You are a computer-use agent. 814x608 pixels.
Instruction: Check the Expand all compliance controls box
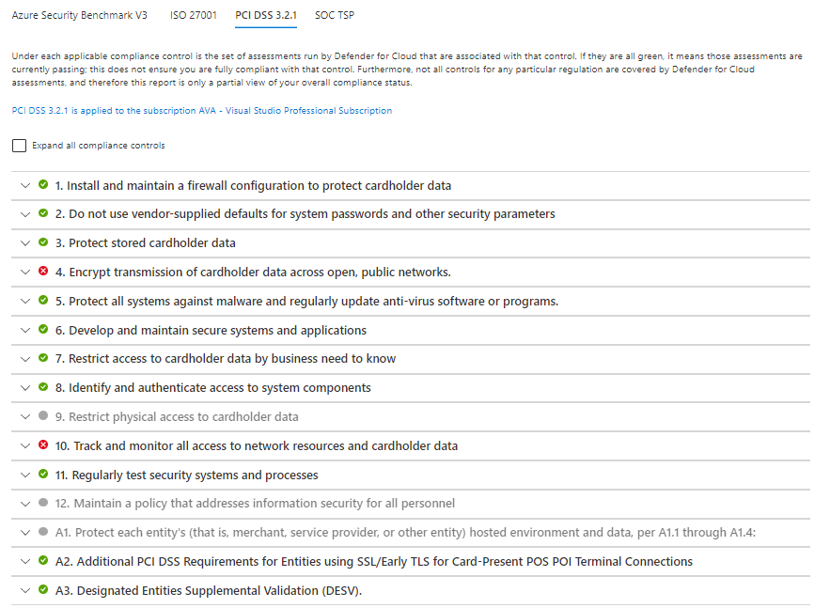pos(20,146)
